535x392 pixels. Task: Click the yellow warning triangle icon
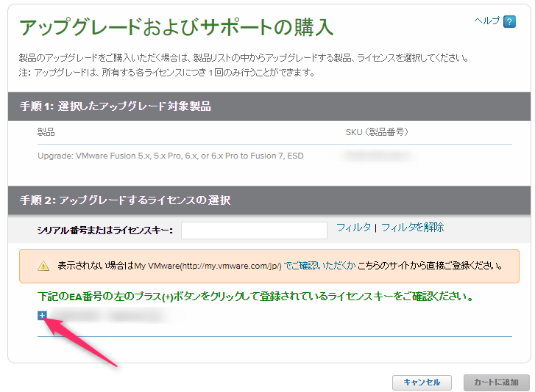click(x=43, y=266)
